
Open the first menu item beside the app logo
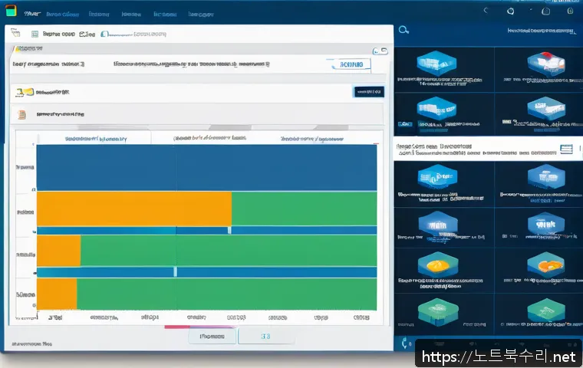31,14
